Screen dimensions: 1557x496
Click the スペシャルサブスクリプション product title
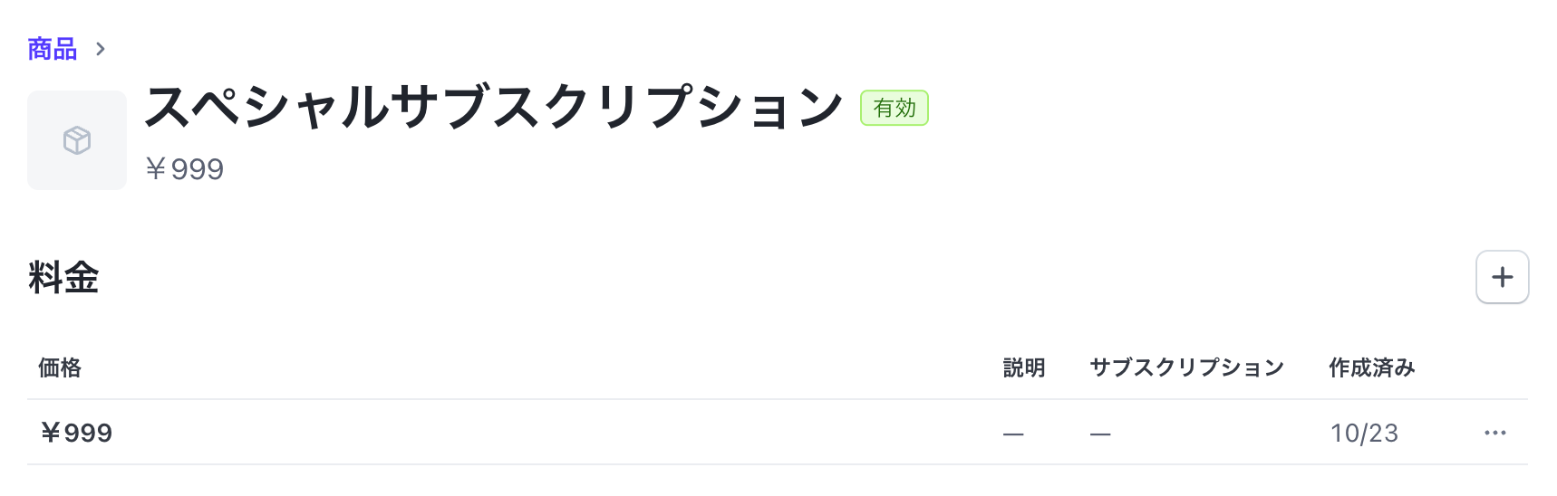(494, 107)
